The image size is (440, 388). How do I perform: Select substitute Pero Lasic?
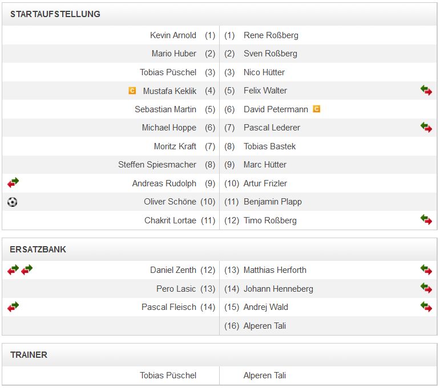tap(176, 289)
